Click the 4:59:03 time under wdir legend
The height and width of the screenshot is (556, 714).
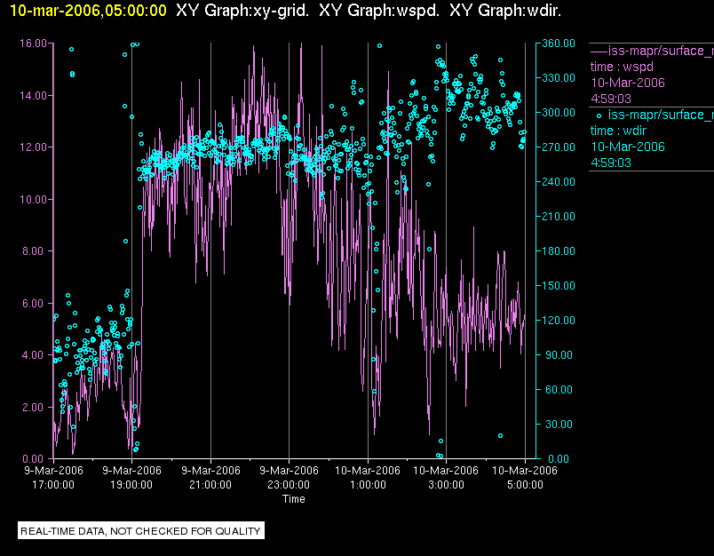611,163
